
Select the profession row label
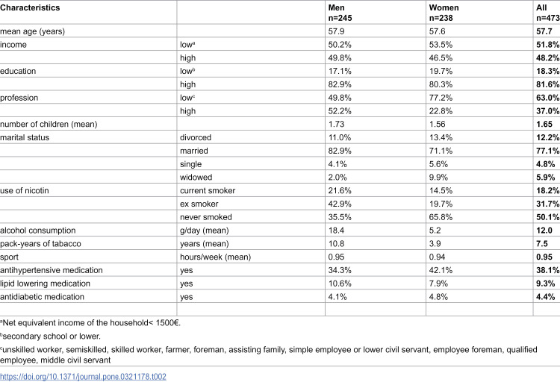tap(19, 98)
